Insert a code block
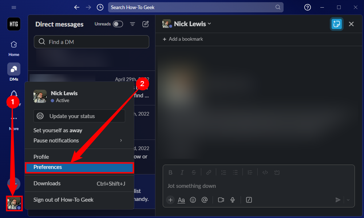 tap(277, 172)
